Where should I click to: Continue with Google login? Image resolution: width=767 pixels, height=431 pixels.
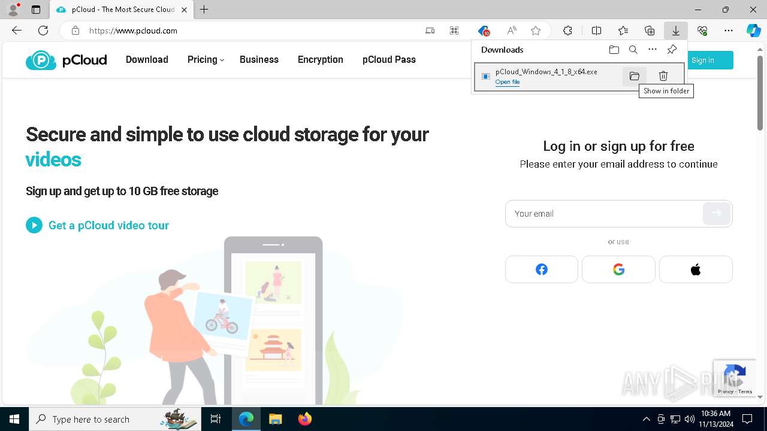pos(618,269)
